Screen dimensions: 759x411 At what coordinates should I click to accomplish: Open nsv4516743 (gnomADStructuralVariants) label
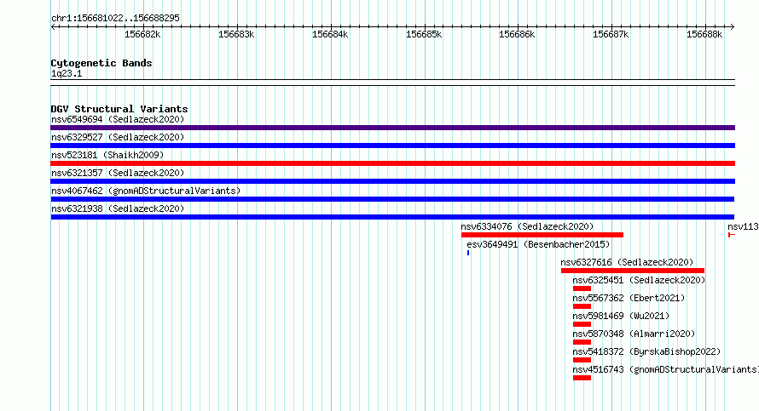point(665,369)
